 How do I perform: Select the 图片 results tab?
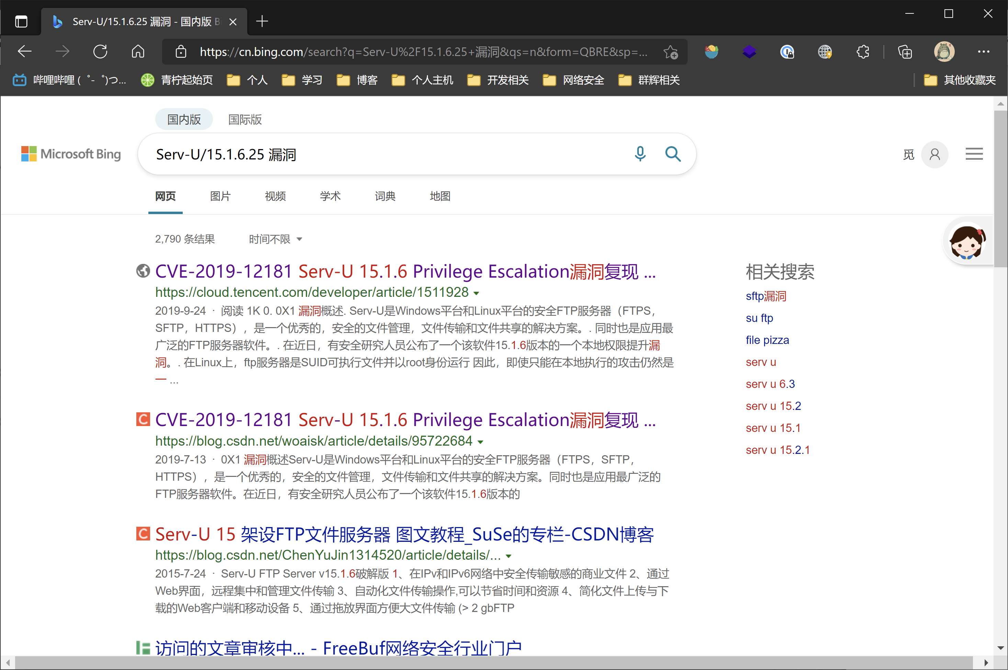pos(220,196)
